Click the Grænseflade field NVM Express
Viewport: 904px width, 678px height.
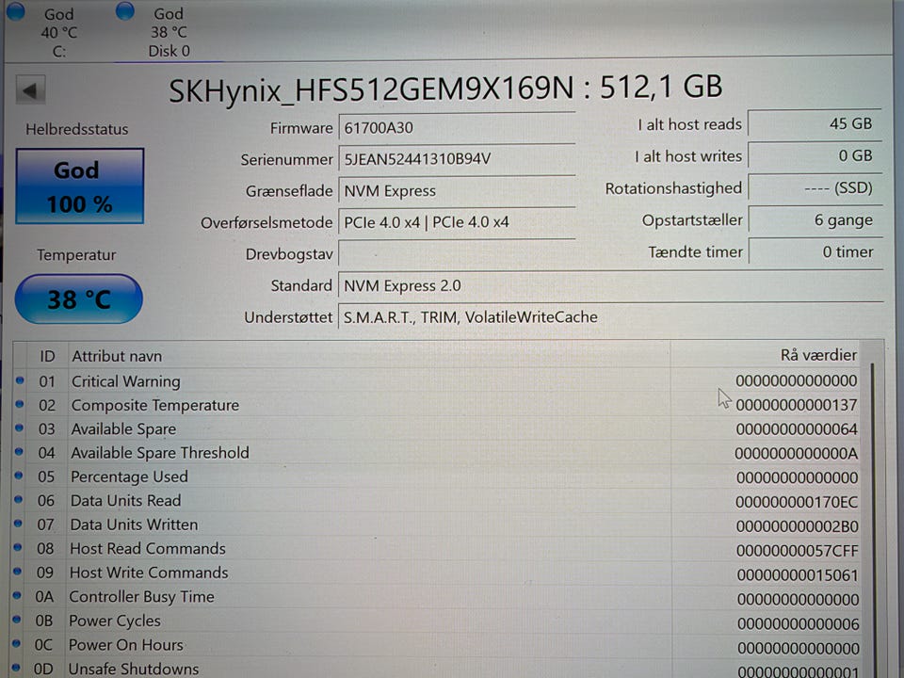coord(457,191)
